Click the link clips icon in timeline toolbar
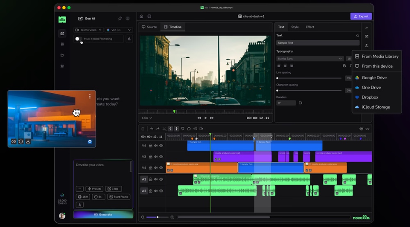The height and width of the screenshot is (227, 410). pyautogui.click(x=367, y=128)
